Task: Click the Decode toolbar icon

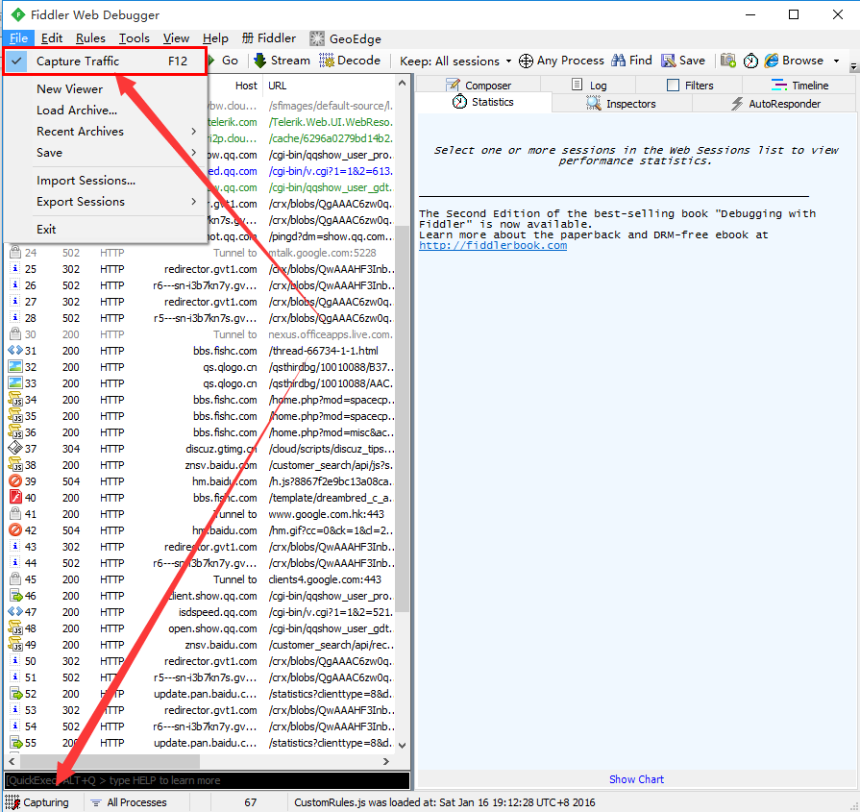Action: (327, 61)
